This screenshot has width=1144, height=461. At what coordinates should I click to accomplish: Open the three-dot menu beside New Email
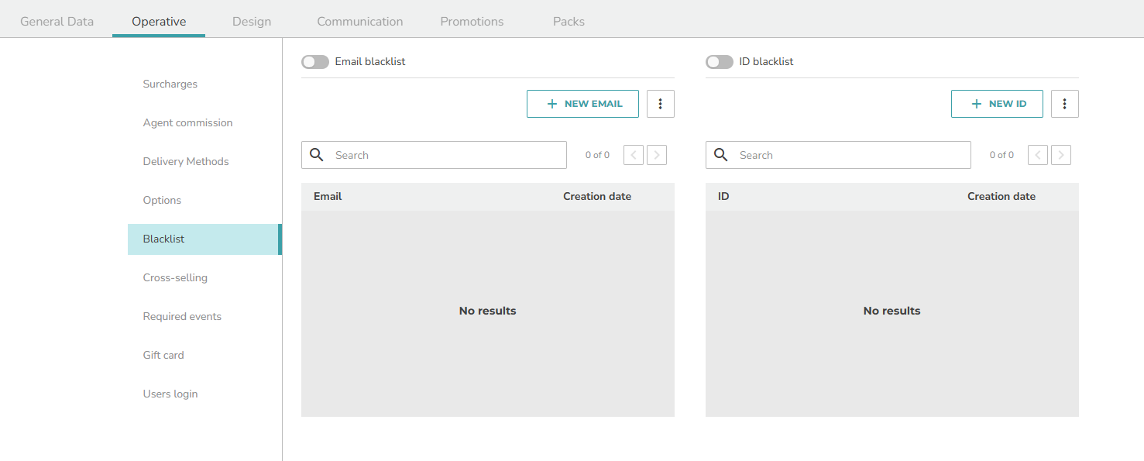660,104
